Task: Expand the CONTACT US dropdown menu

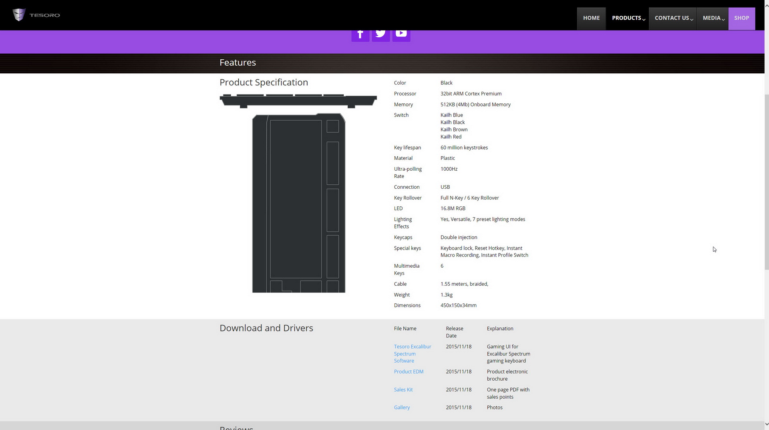Action: [x=673, y=18]
